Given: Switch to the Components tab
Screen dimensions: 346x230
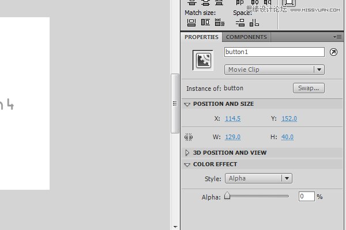Looking at the screenshot, I should (246, 37).
